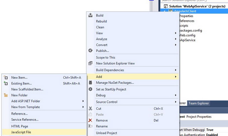
Task: Click the New Solution Explorer View icon
Action: (90, 63)
